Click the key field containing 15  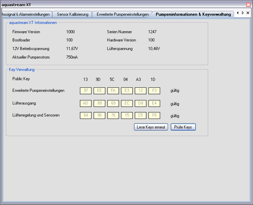coord(127,116)
